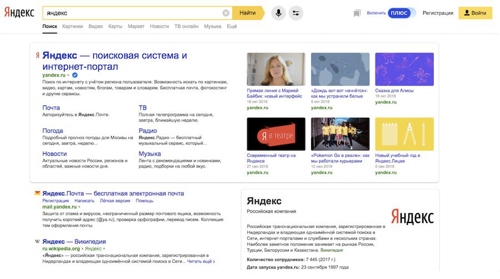
Task: Click the ru.wikipedia.org URL
Action: tap(61, 248)
